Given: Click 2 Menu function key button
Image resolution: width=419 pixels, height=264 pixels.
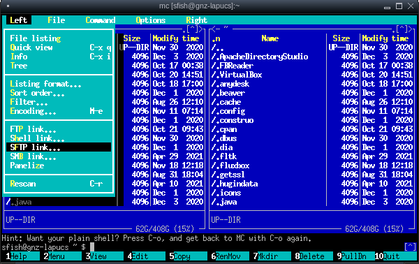Looking at the screenshot, I should click(x=62, y=256).
